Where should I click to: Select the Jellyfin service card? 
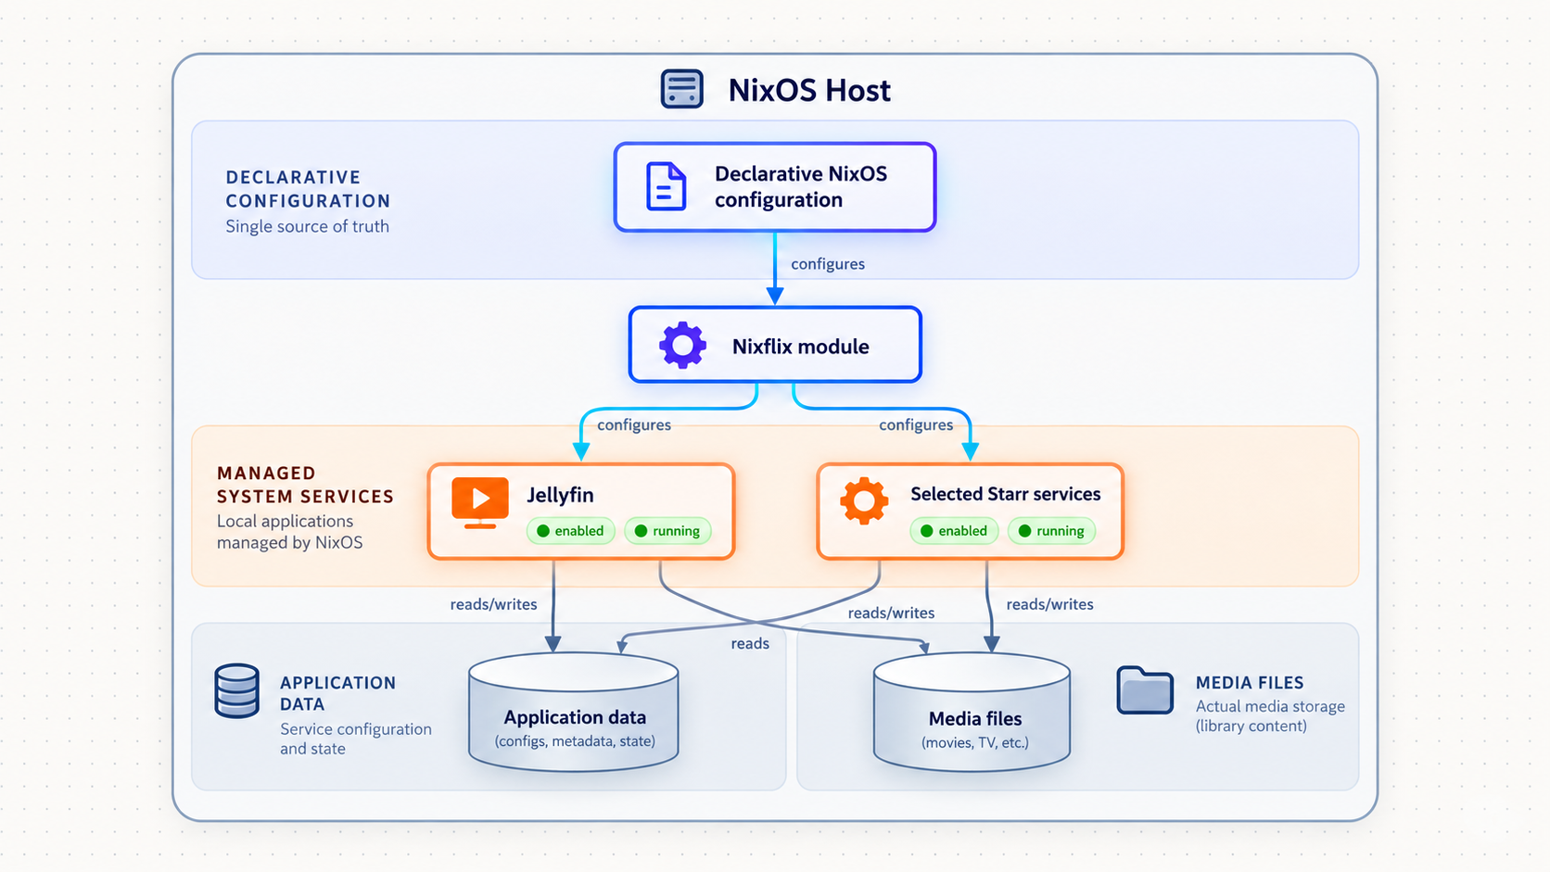[581, 512]
